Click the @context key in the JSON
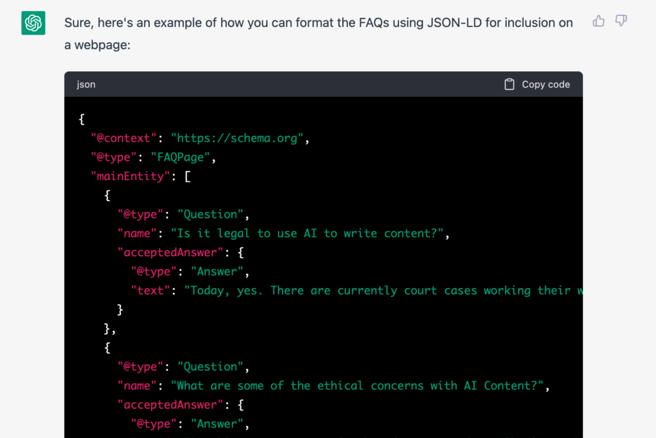Image resolution: width=656 pixels, height=438 pixels. click(123, 138)
